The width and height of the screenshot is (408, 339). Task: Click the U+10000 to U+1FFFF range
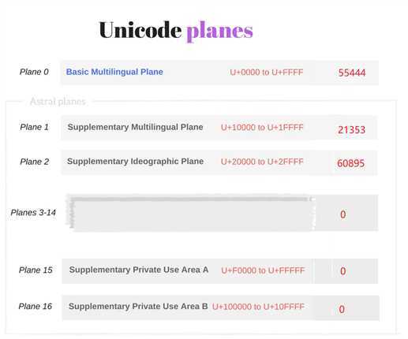[262, 128]
